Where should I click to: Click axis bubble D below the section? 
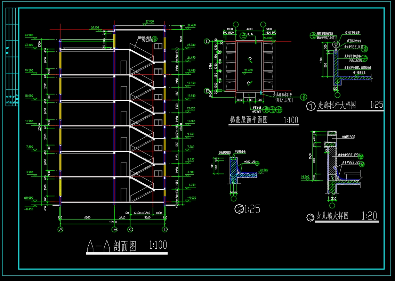pos(165,230)
